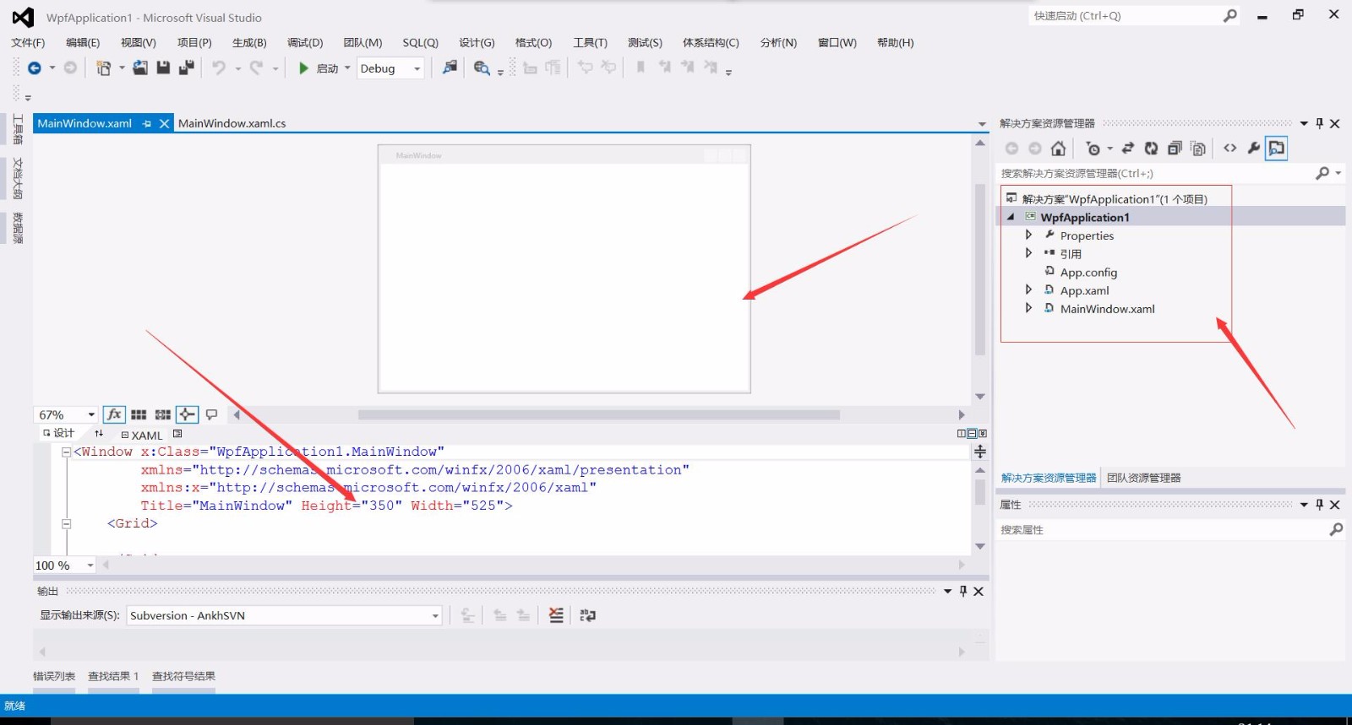This screenshot has height=725, width=1352.
Task: Click the Clear All icon in Output toolbar
Action: (556, 615)
